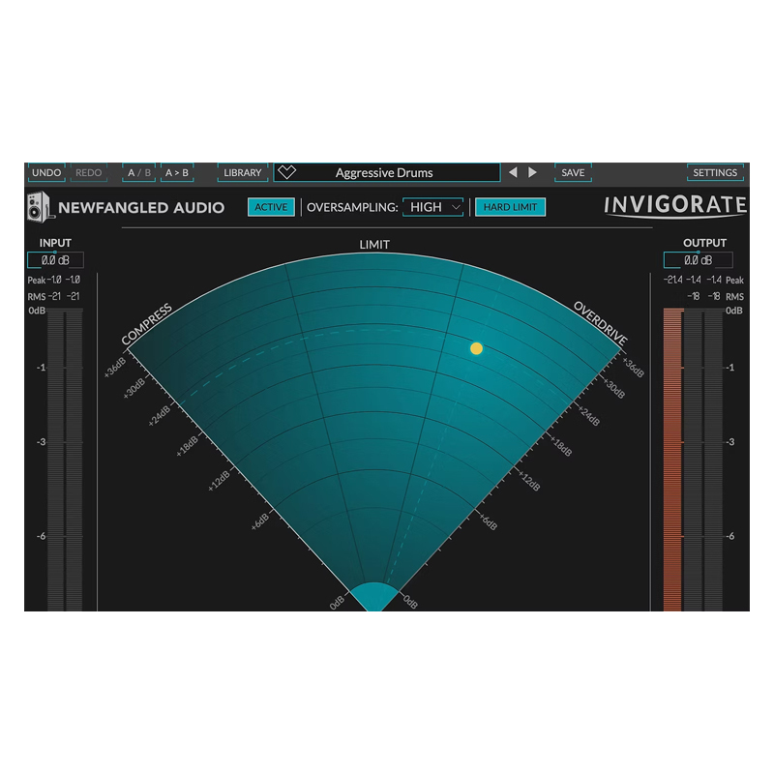
Task: Click the OUTPUT gain value field
Action: coord(698,259)
